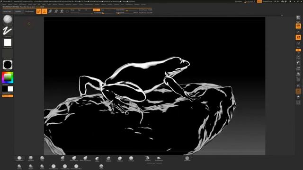Toggle the Rgb paint mode button
The width and height of the screenshot is (303, 170).
click(x=79, y=10)
